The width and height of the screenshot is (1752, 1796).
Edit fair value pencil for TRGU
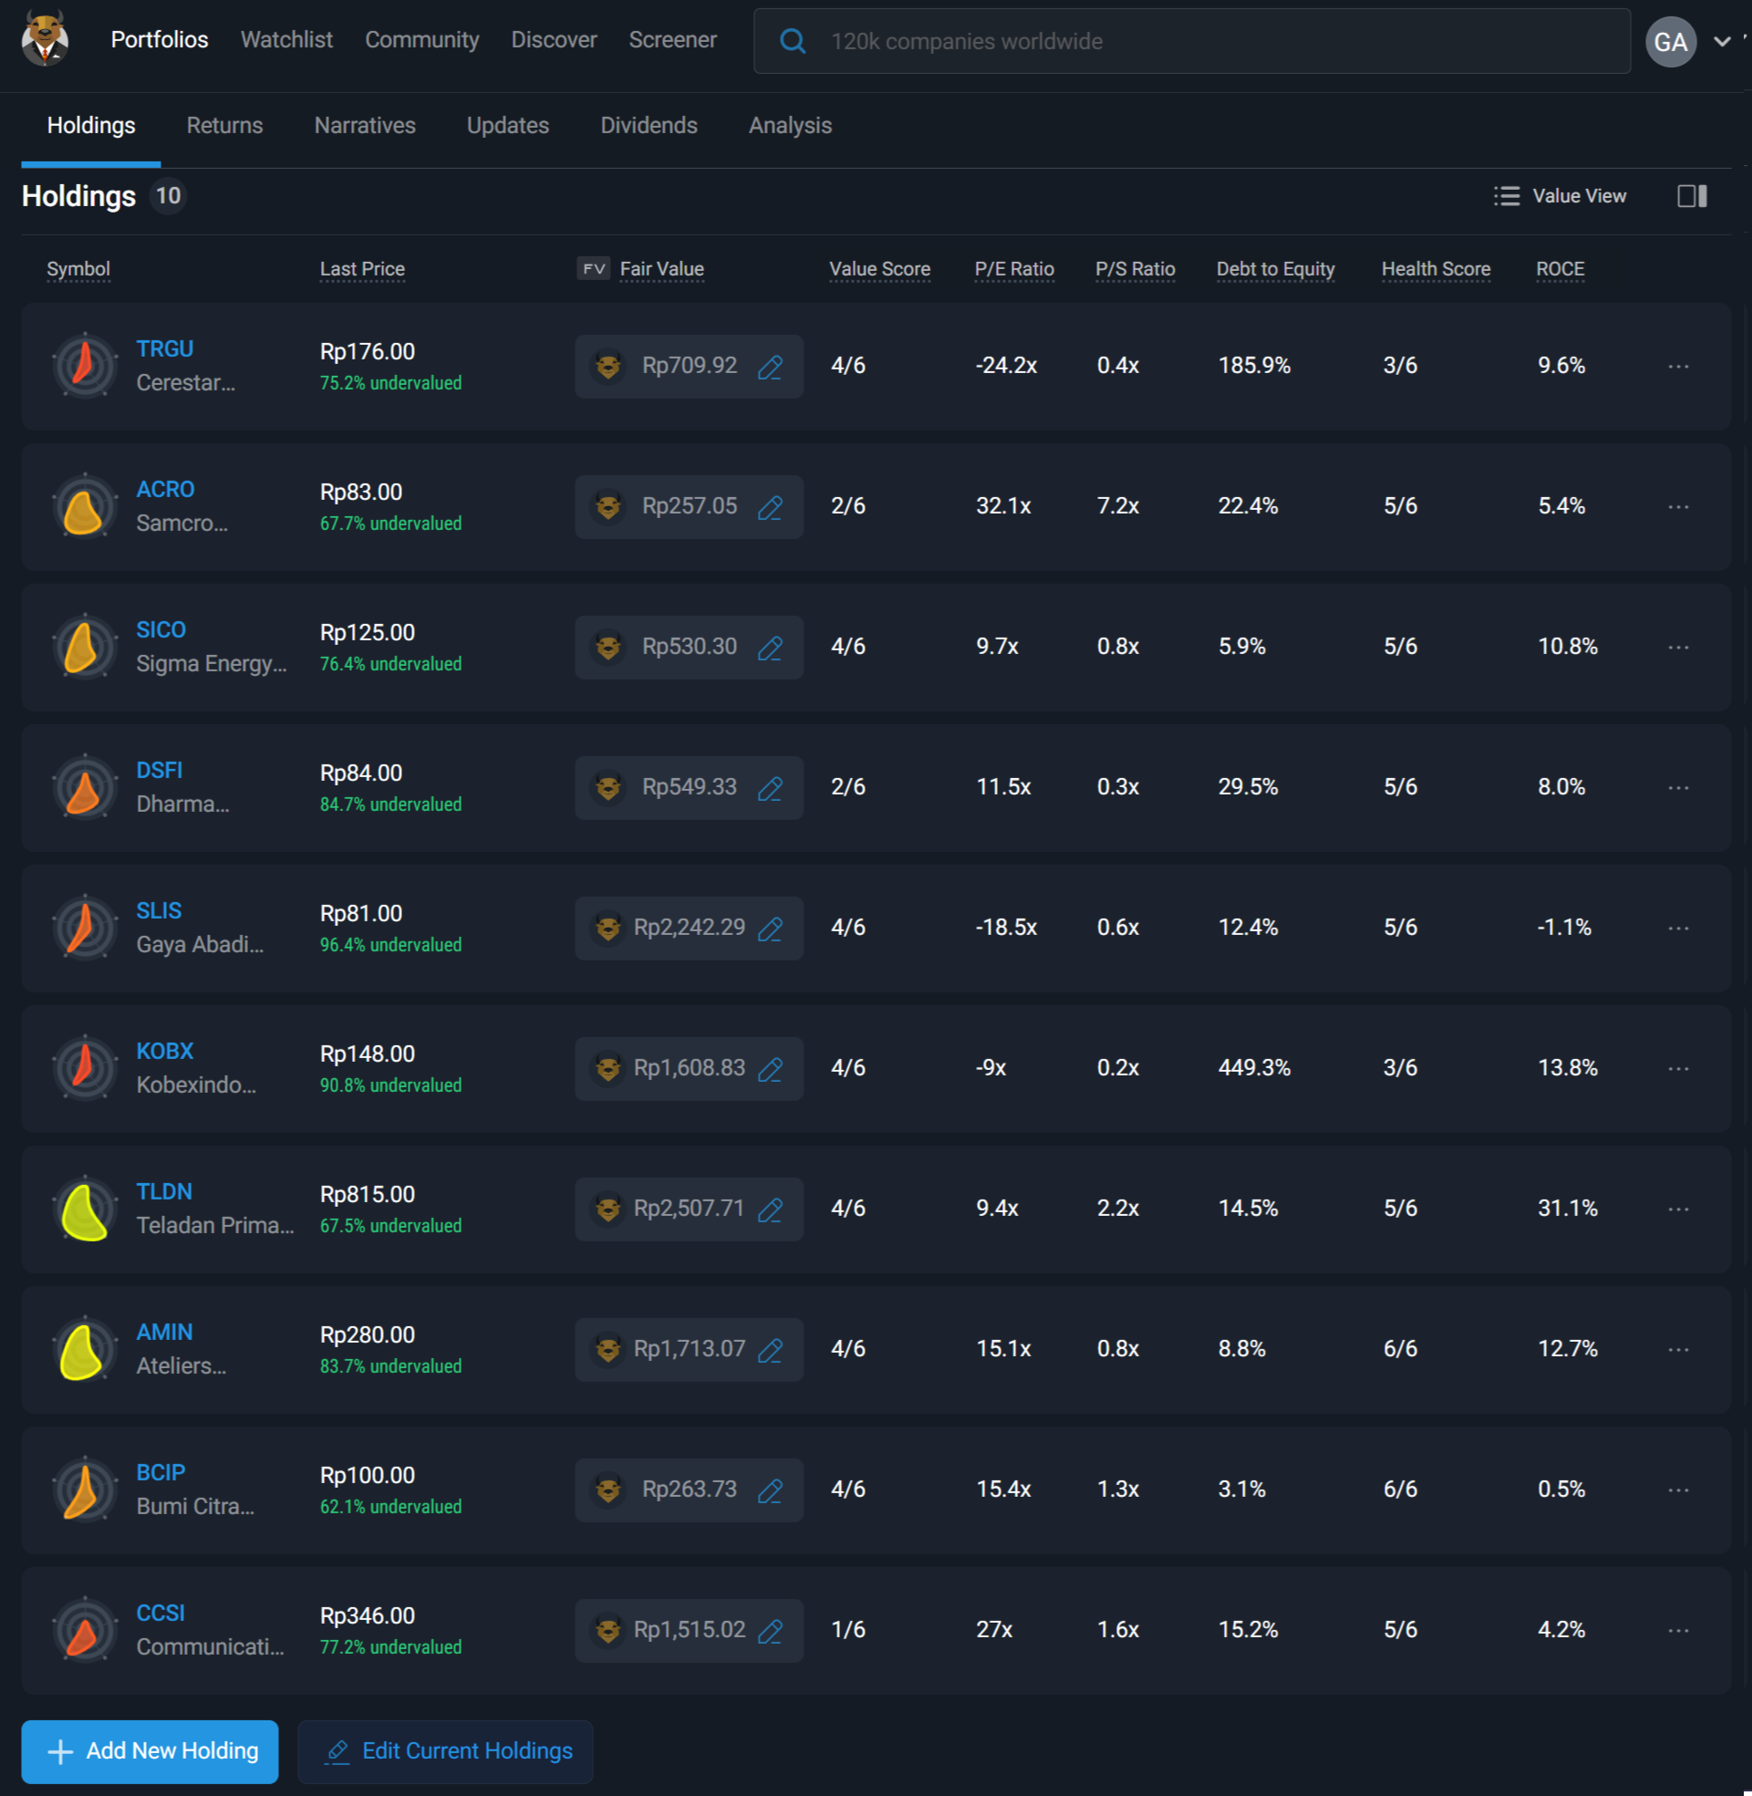770,367
